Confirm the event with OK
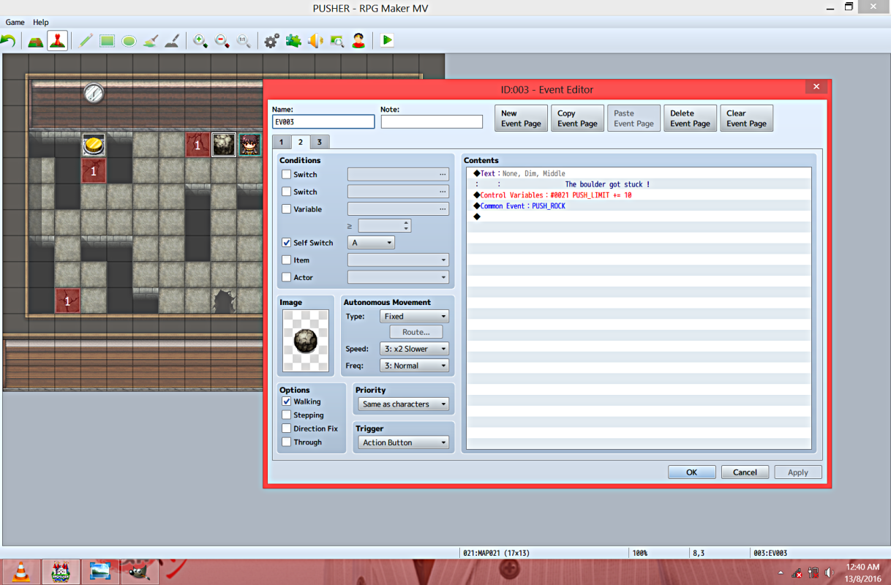The width and height of the screenshot is (891, 585). point(691,472)
